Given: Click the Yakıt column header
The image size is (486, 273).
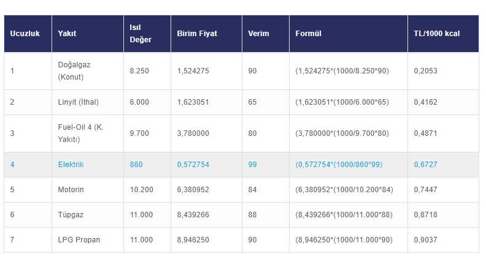Looking at the screenshot, I should click(67, 34).
